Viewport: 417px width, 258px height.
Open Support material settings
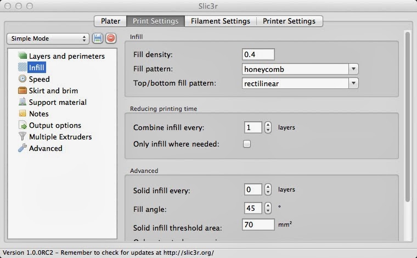coord(58,102)
